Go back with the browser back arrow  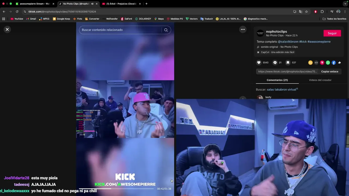(4, 11)
